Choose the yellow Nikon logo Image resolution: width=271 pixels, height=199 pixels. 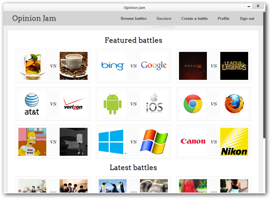click(x=234, y=142)
